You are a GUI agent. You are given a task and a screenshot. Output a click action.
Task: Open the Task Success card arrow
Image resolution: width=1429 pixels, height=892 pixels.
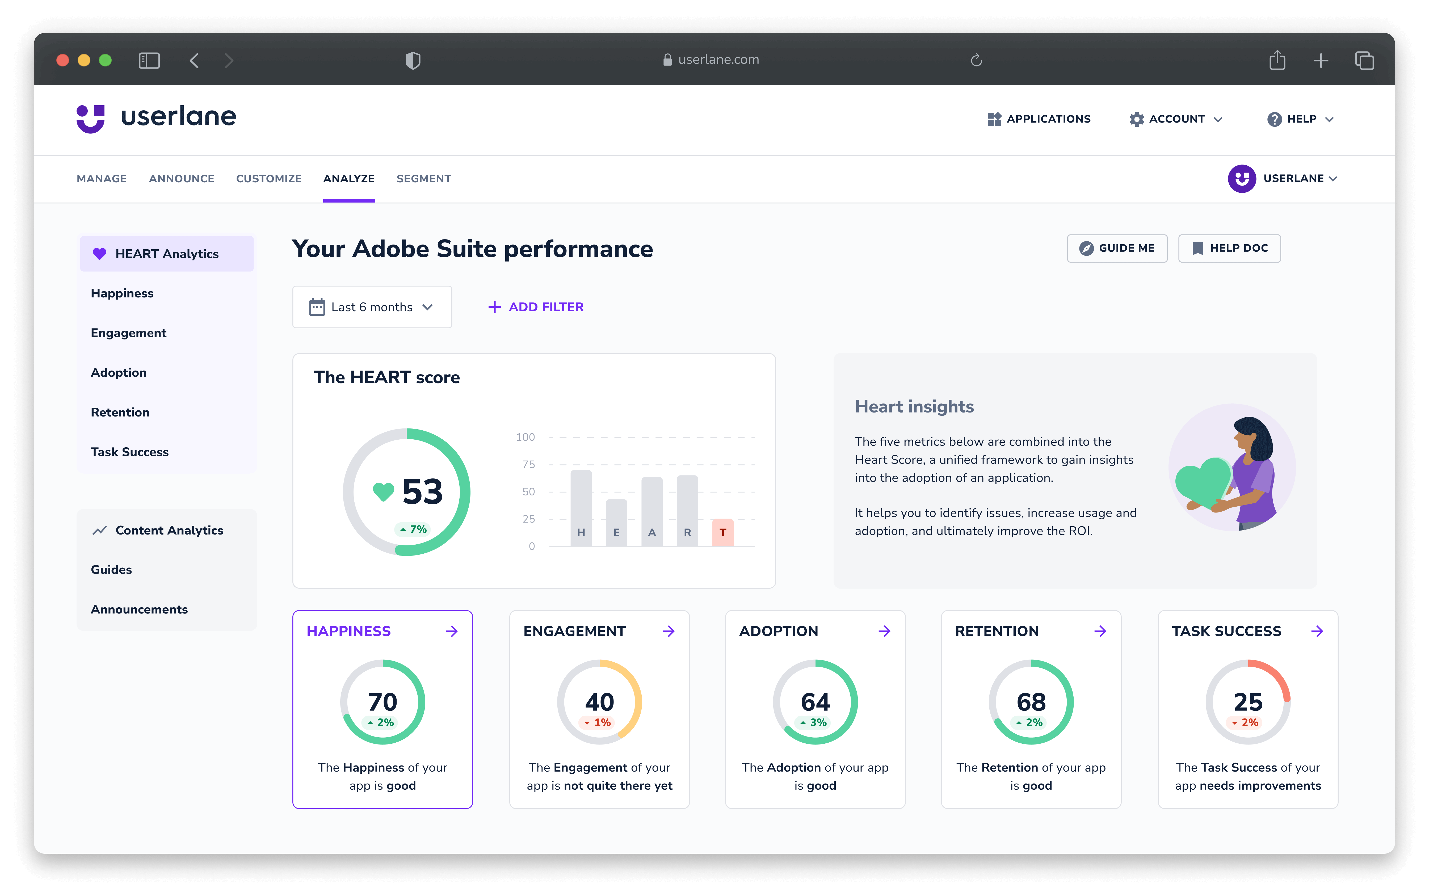[1317, 631]
